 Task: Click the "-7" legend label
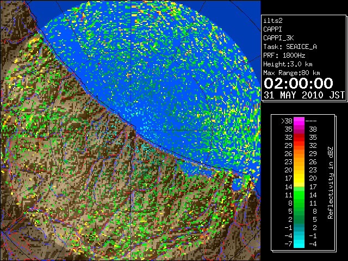click(x=288, y=244)
